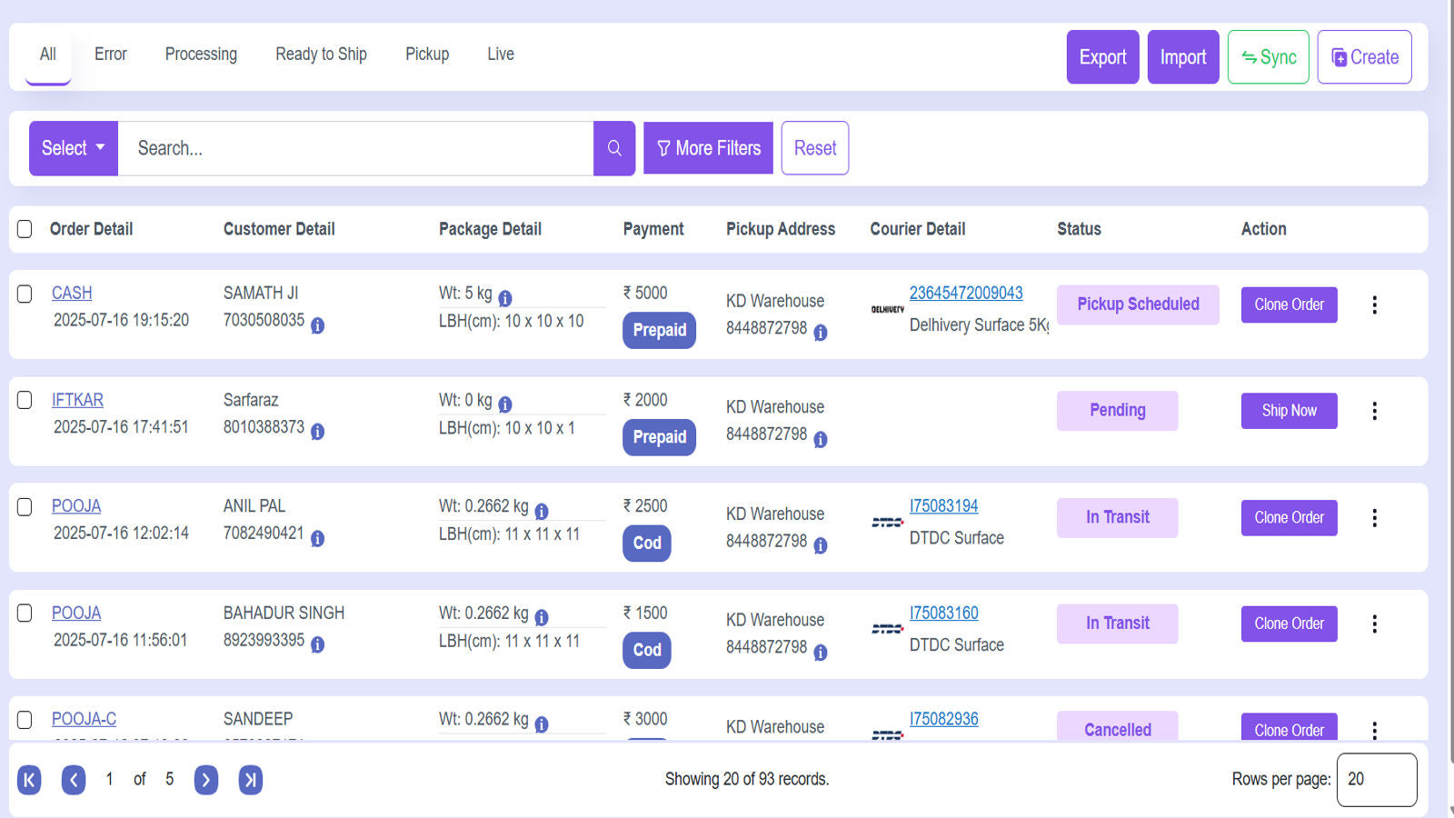Viewport: 1454px width, 818px height.
Task: Clone the BAHADUR SINGH order
Action: click(1289, 623)
